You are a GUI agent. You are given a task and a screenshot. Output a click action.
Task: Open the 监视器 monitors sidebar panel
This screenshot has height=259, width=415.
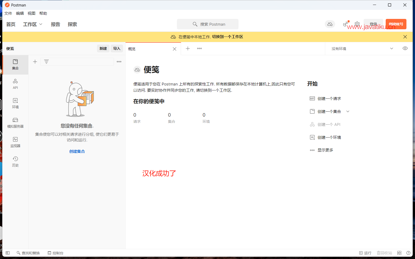(x=15, y=142)
